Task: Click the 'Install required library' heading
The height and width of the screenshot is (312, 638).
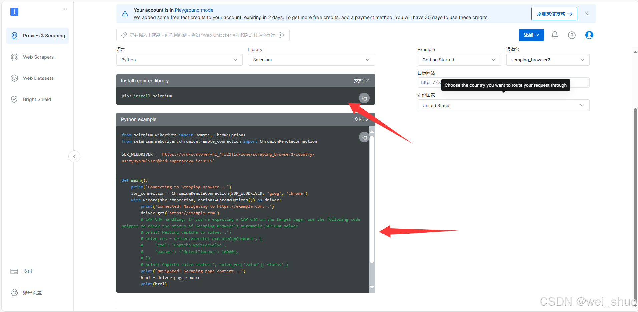Action: (x=145, y=81)
